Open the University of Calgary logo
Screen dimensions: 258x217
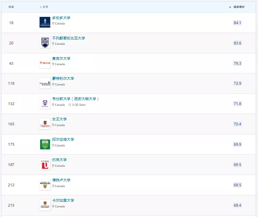tap(45, 205)
